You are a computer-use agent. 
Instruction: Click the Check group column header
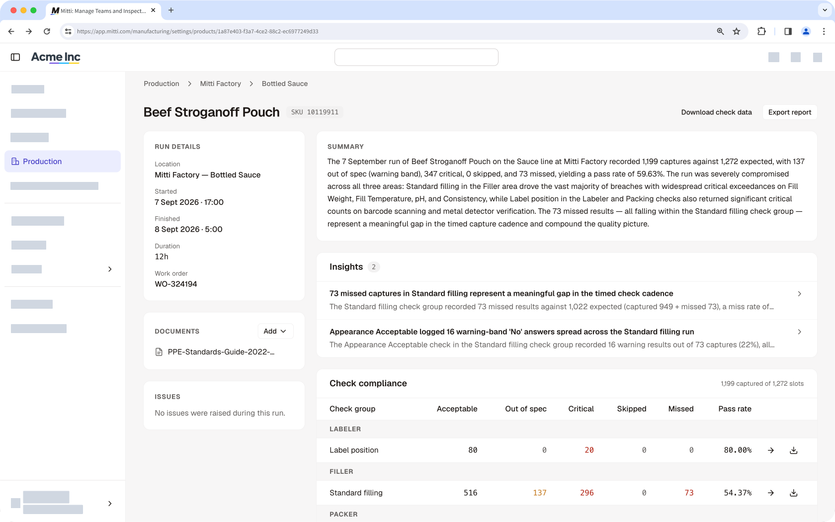pyautogui.click(x=352, y=409)
